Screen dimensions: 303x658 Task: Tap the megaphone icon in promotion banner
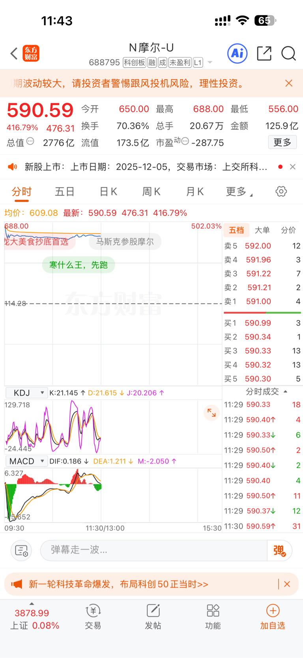click(17, 584)
